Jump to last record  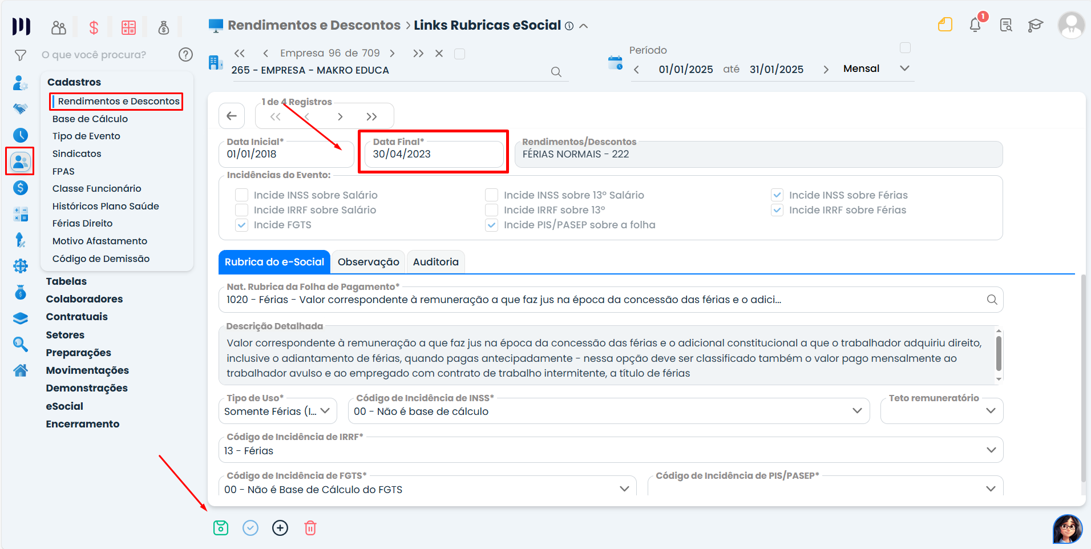pyautogui.click(x=371, y=116)
